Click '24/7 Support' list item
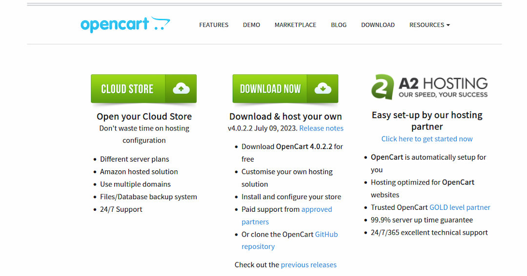The height and width of the screenshot is (276, 527). [121, 209]
